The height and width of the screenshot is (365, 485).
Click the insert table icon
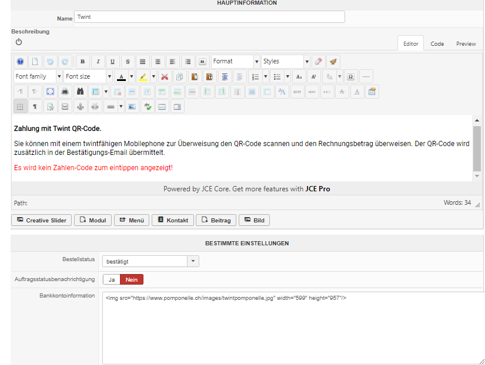click(96, 92)
